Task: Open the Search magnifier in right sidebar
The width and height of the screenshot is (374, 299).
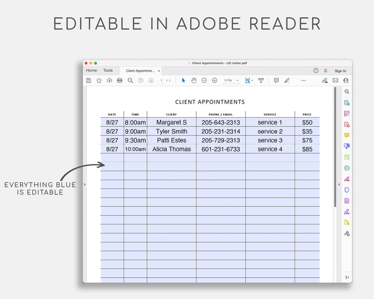Action: click(x=347, y=92)
